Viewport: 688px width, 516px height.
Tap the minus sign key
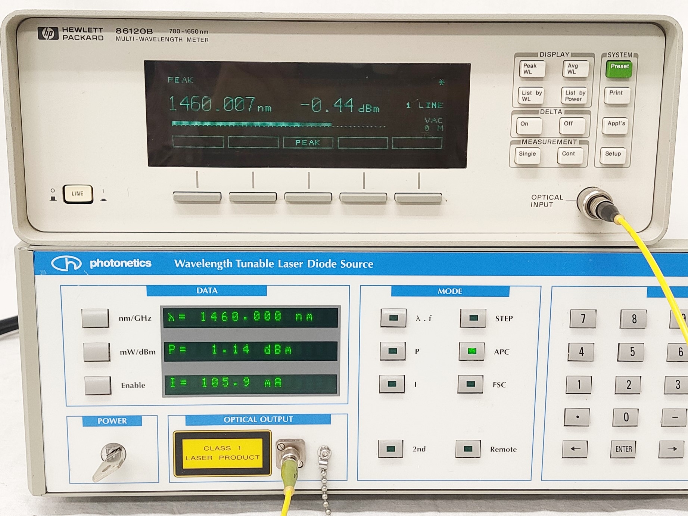(674, 417)
